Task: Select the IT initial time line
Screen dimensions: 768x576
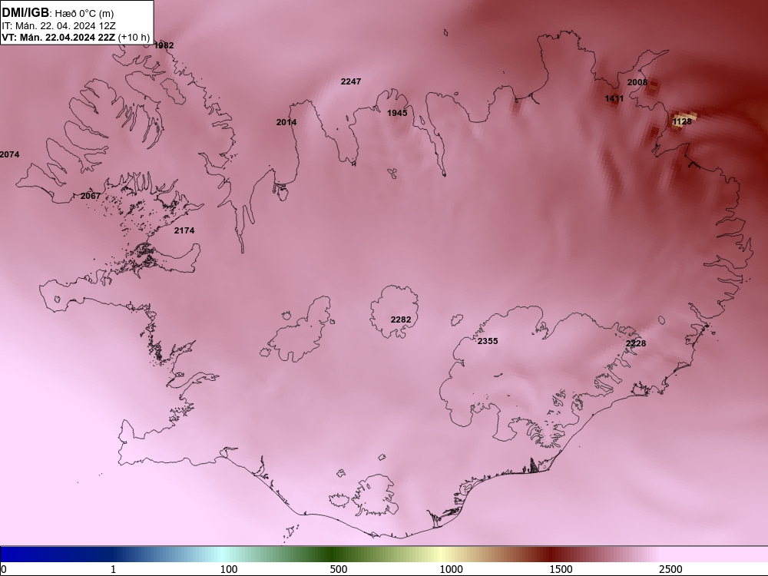Action: coord(59,26)
